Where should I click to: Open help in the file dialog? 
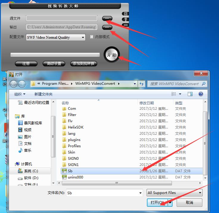coord(201,94)
